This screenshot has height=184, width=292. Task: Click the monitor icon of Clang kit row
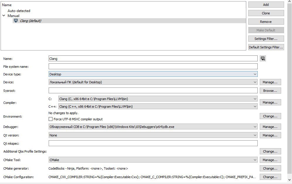(x=16, y=21)
